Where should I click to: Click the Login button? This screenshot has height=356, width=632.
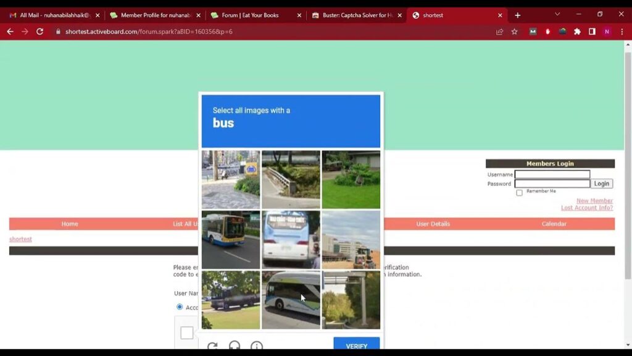(x=601, y=184)
